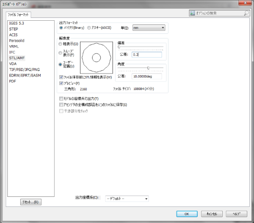The image size is (254, 223).
Task: Click the Cancel (キャンセル) button
Action: point(212,214)
